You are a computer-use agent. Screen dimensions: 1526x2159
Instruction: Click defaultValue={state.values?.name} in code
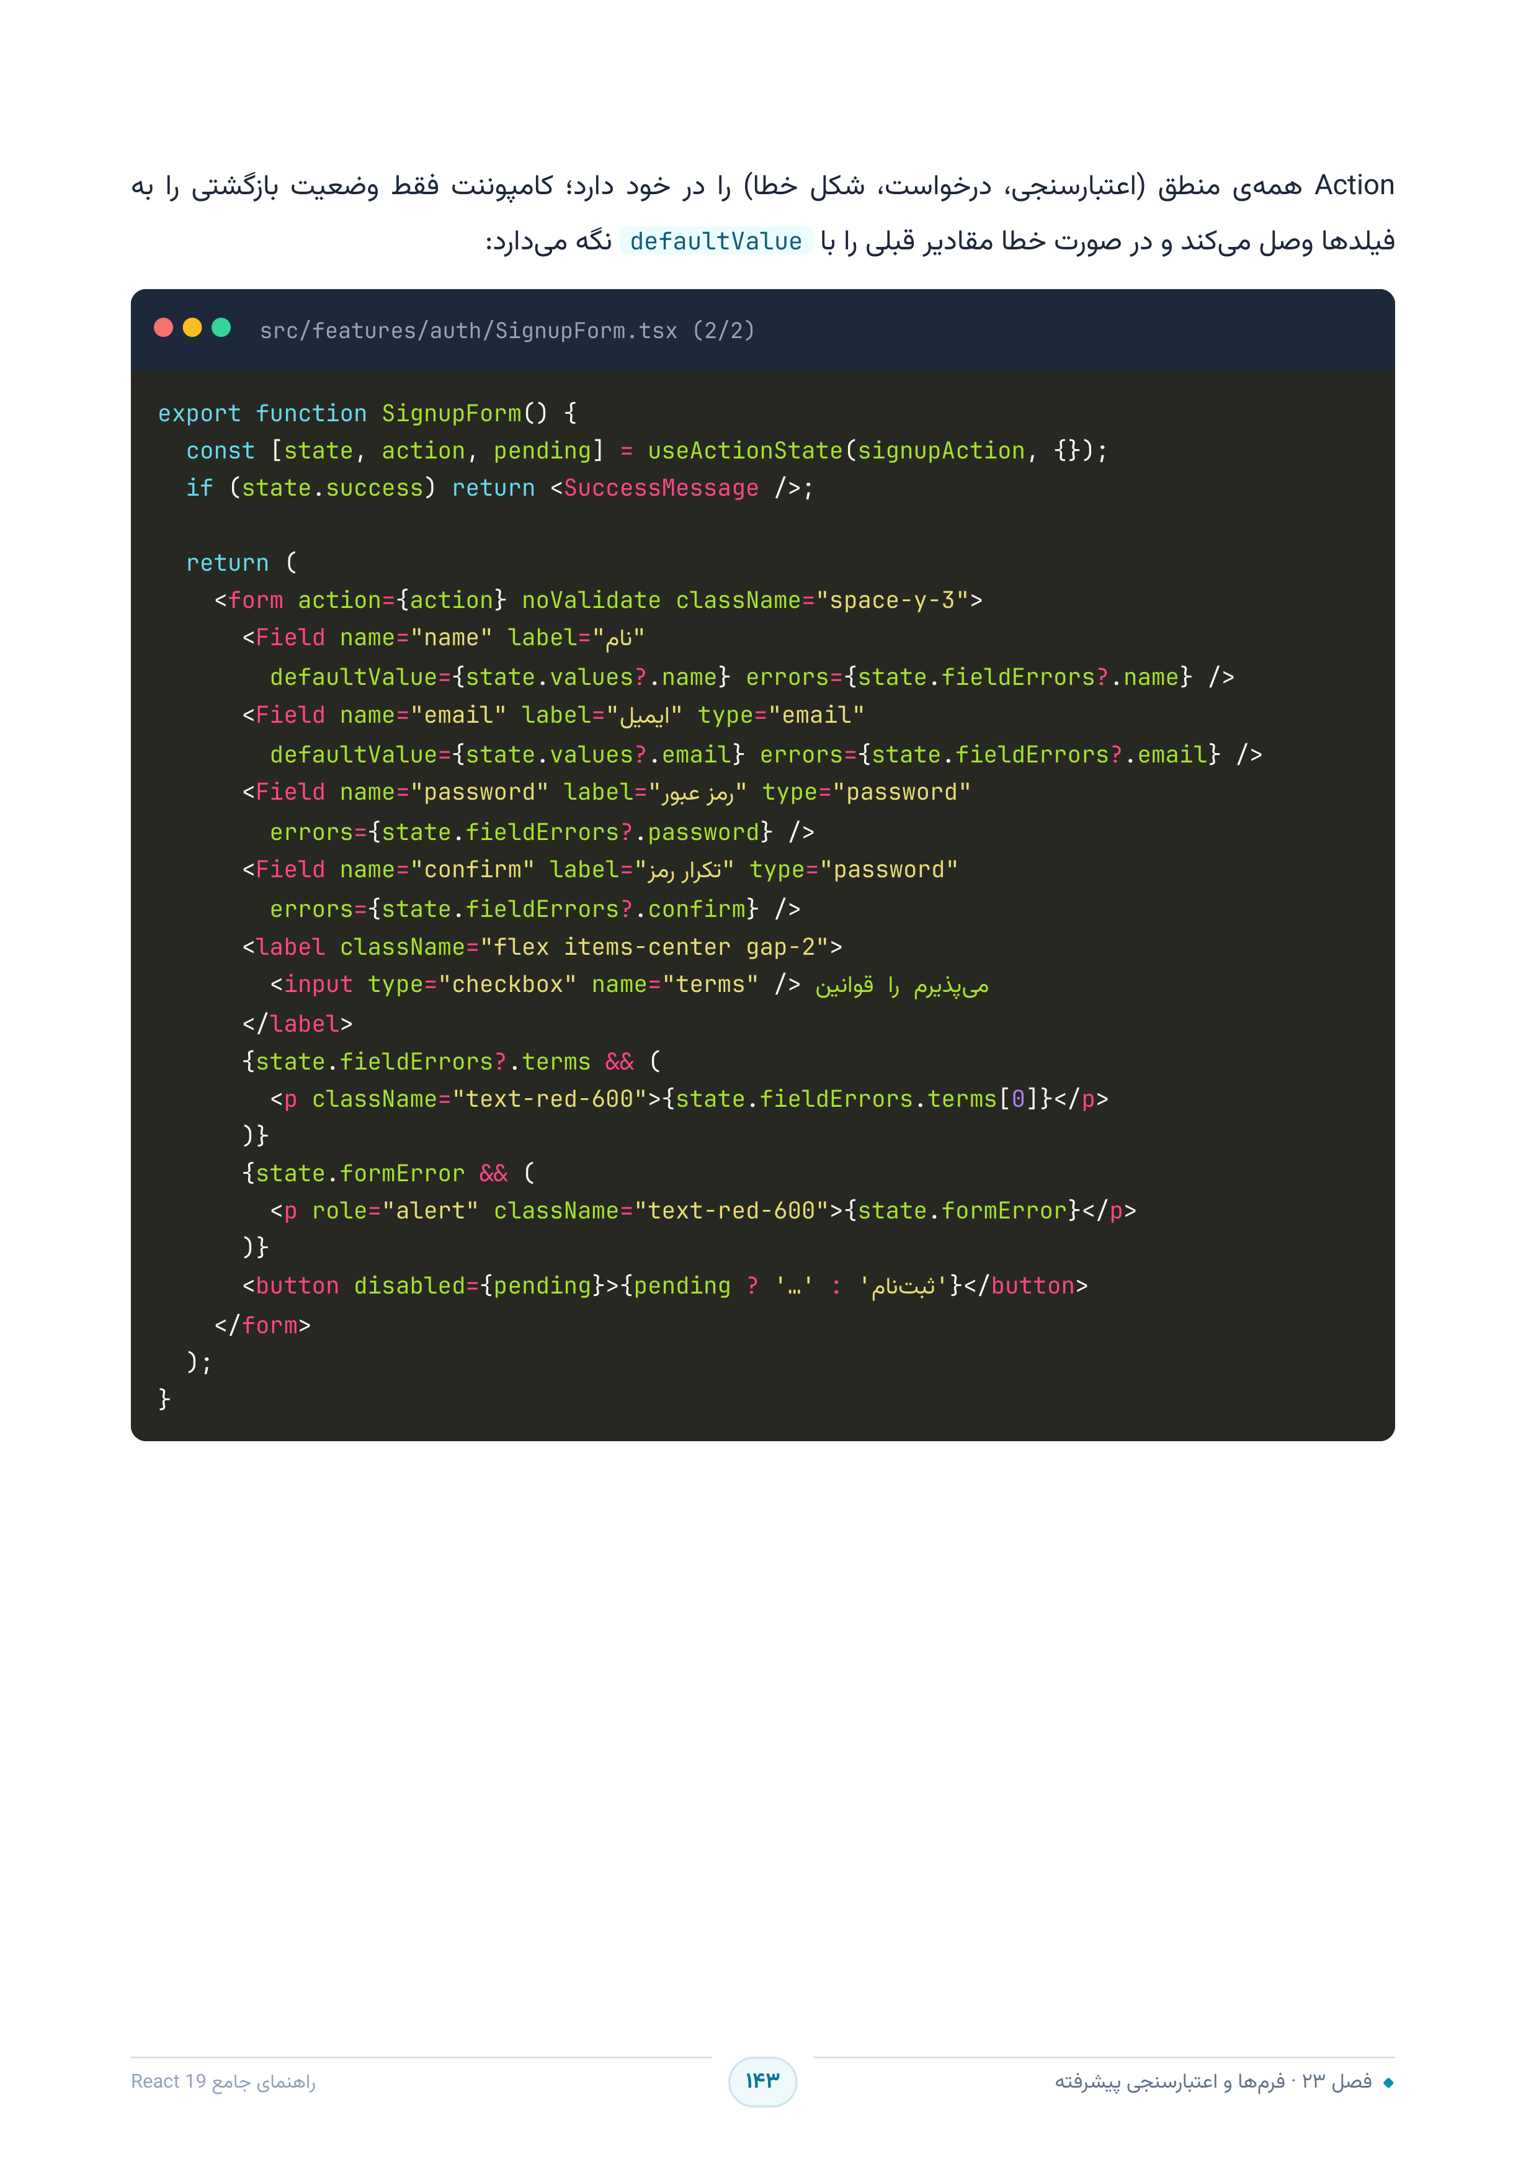500,677
